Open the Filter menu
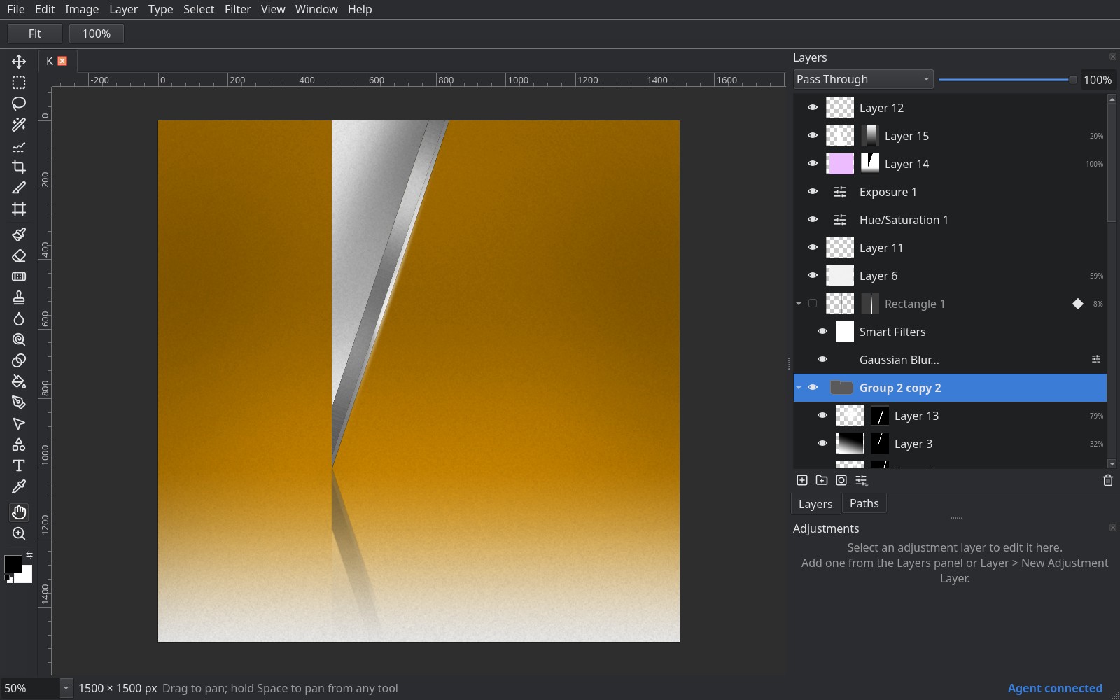The height and width of the screenshot is (700, 1120). (x=237, y=9)
